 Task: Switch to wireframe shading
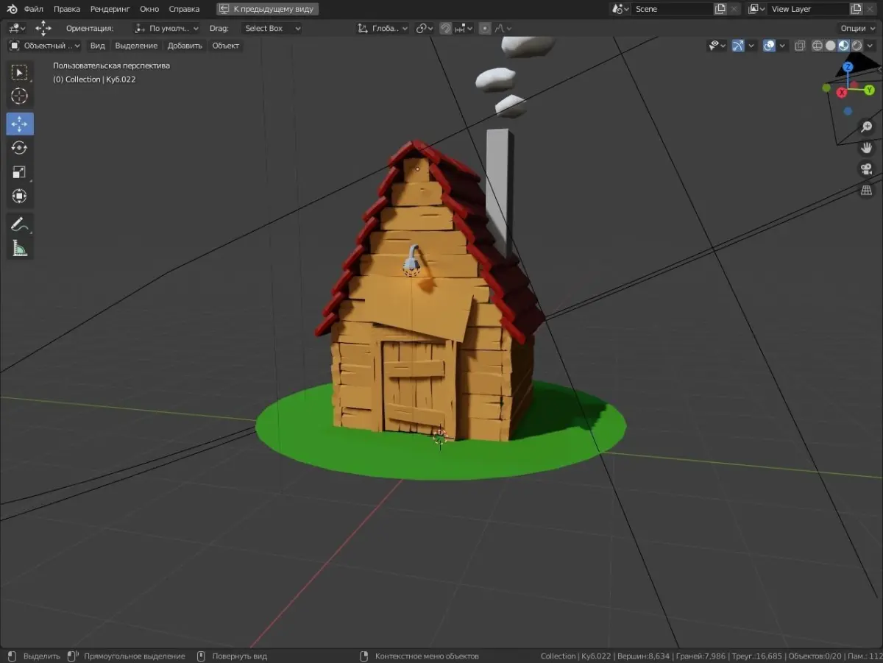point(817,46)
